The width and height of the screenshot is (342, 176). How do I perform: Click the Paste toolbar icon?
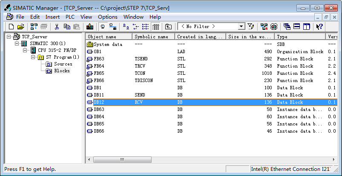pyautogui.click(x=77, y=27)
